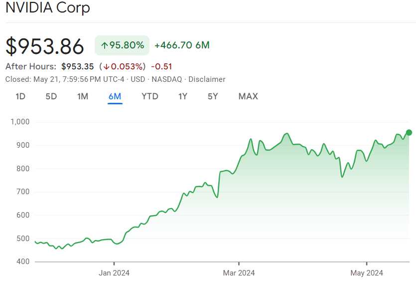Viewport: 416px width, 288px height.
Task: Click the $953.86 current price
Action: [44, 46]
